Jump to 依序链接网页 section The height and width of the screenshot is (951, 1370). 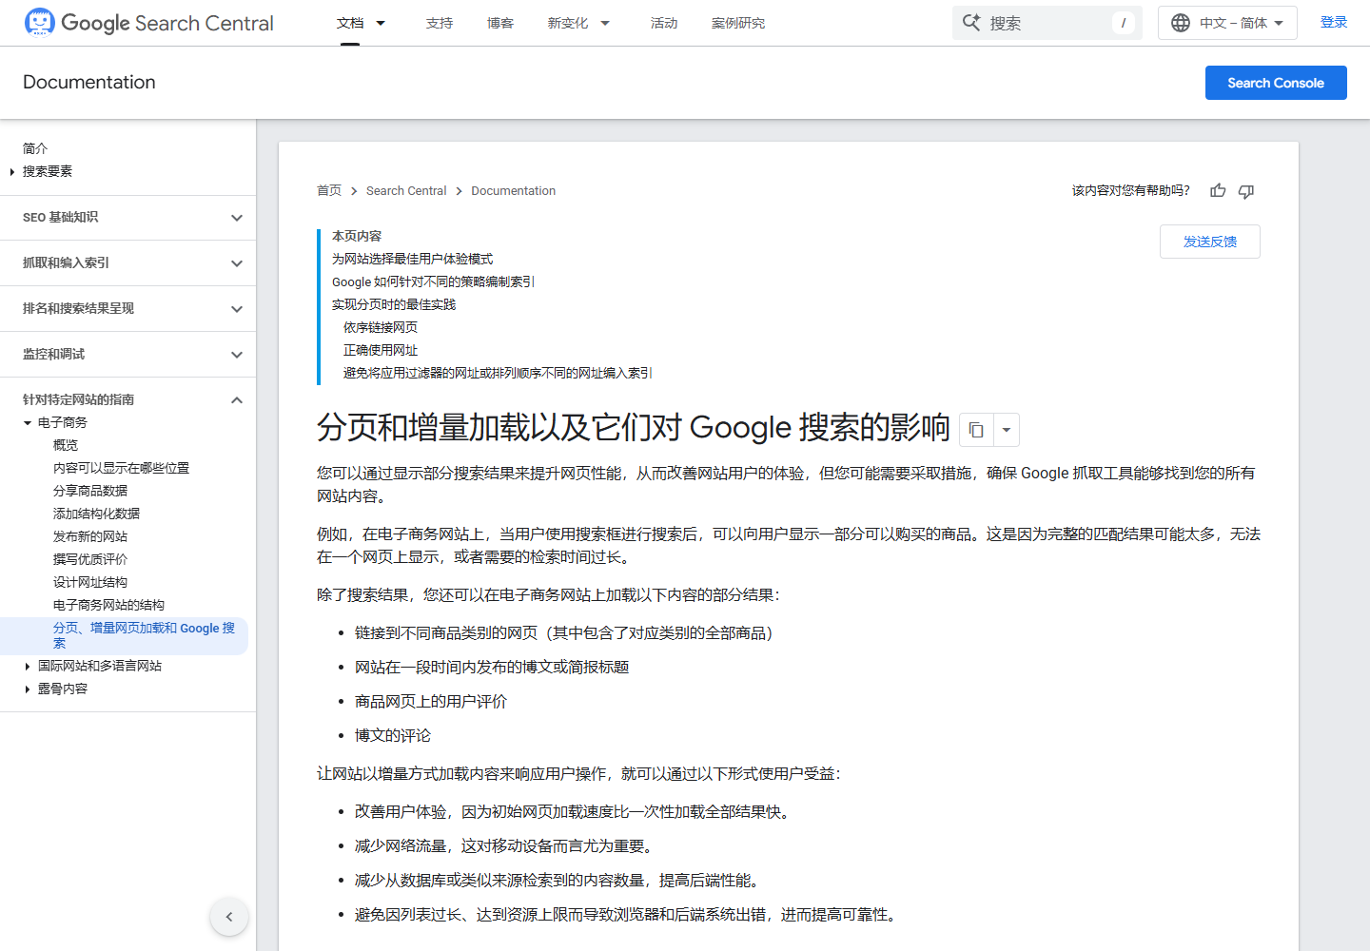[x=381, y=327]
